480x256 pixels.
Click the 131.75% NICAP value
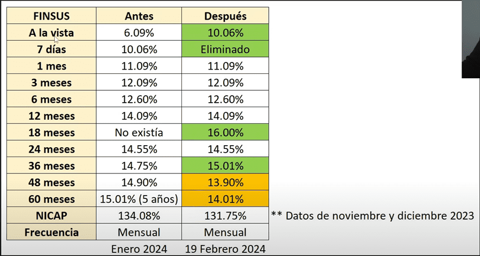[225, 215]
